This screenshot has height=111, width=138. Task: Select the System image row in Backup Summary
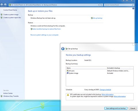(x=100, y=73)
